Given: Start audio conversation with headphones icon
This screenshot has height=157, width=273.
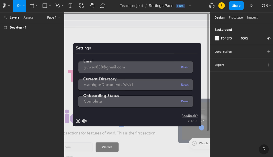Looking at the screenshot, I should (212, 6).
